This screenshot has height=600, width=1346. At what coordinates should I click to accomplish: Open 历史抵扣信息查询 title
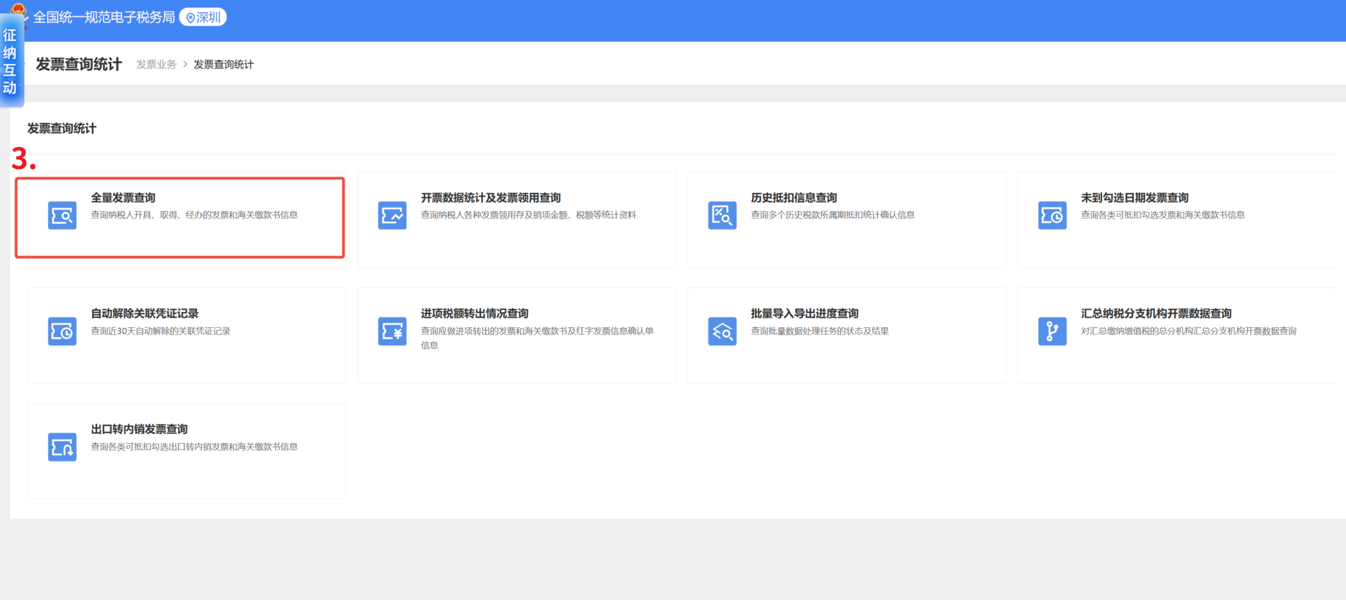(x=793, y=198)
